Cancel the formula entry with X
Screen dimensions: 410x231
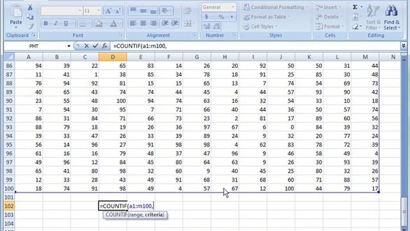click(x=86, y=46)
